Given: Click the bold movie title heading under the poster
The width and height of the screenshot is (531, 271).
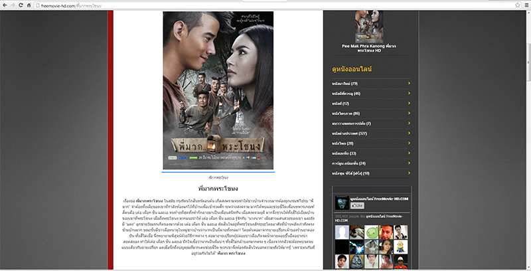Looking at the screenshot, I should [218, 189].
